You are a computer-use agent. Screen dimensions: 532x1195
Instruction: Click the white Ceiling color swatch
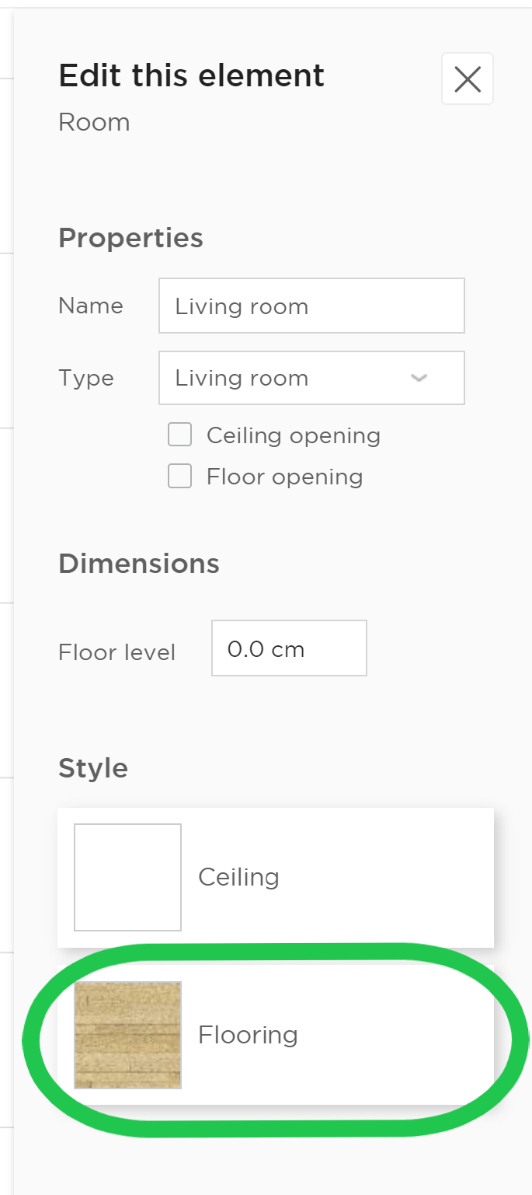pyautogui.click(x=127, y=877)
